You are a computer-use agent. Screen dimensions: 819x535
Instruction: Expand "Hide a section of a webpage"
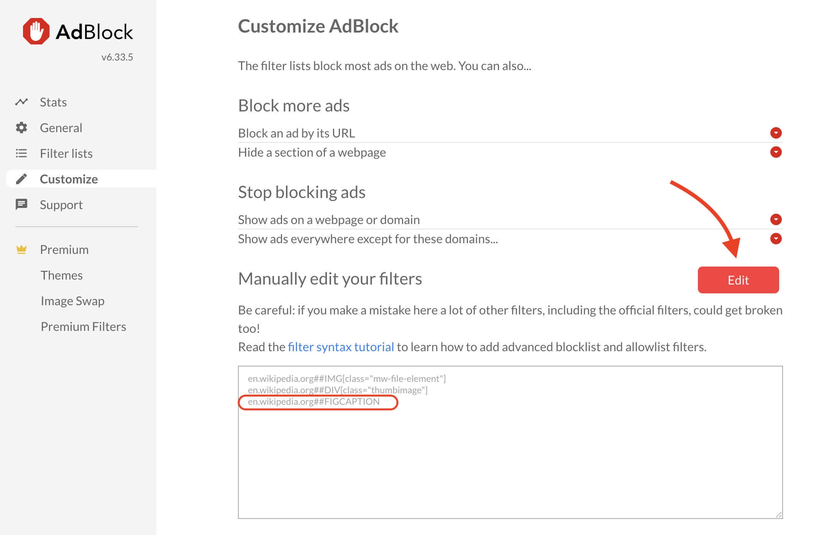point(776,152)
